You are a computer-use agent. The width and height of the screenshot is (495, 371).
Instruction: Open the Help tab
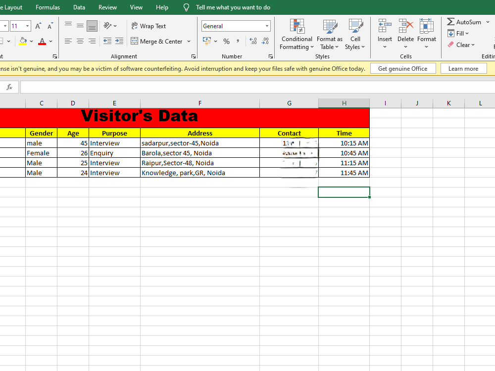point(162,7)
